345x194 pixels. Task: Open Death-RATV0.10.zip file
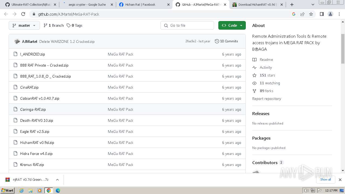(x=37, y=120)
